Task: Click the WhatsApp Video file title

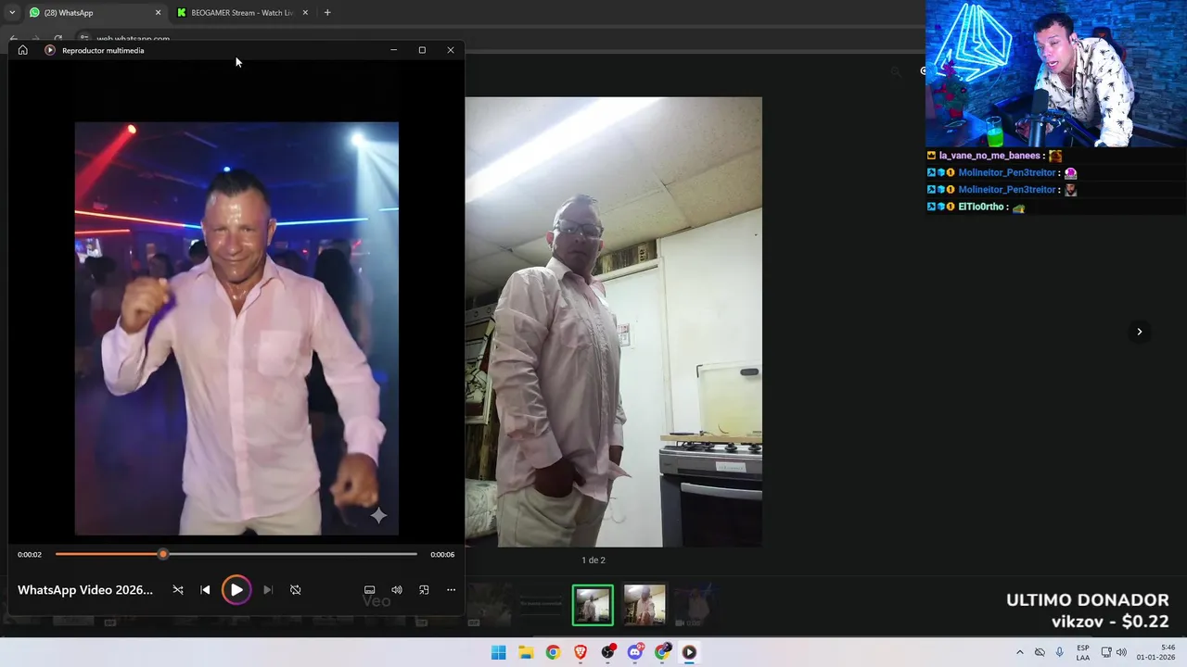Action: click(x=85, y=590)
